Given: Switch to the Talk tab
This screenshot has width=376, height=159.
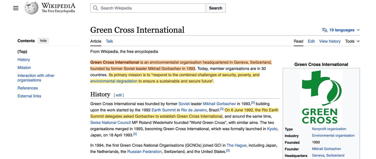Looking at the screenshot, I should point(109,41).
